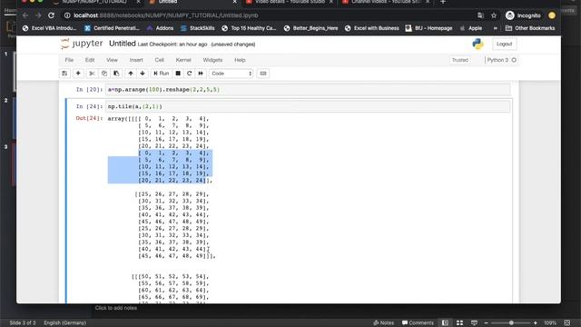The image size is (581, 327).
Task: Click the translate page icon
Action: point(480,15)
